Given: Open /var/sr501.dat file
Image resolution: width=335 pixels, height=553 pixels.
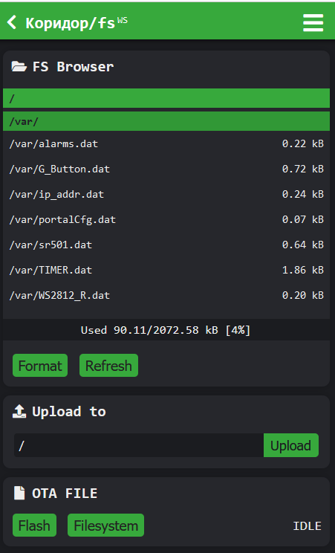Looking at the screenshot, I should coord(166,245).
